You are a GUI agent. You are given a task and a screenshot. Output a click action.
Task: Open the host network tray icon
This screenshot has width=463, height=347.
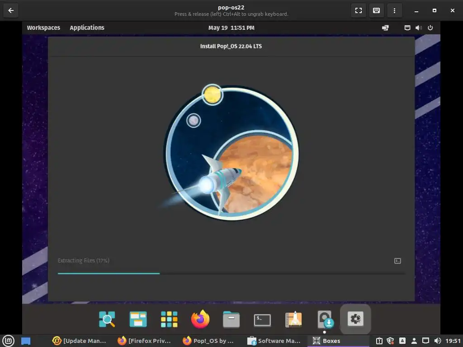[425, 341]
